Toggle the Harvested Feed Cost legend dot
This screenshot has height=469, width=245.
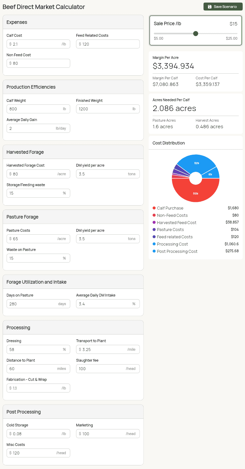(x=154, y=222)
